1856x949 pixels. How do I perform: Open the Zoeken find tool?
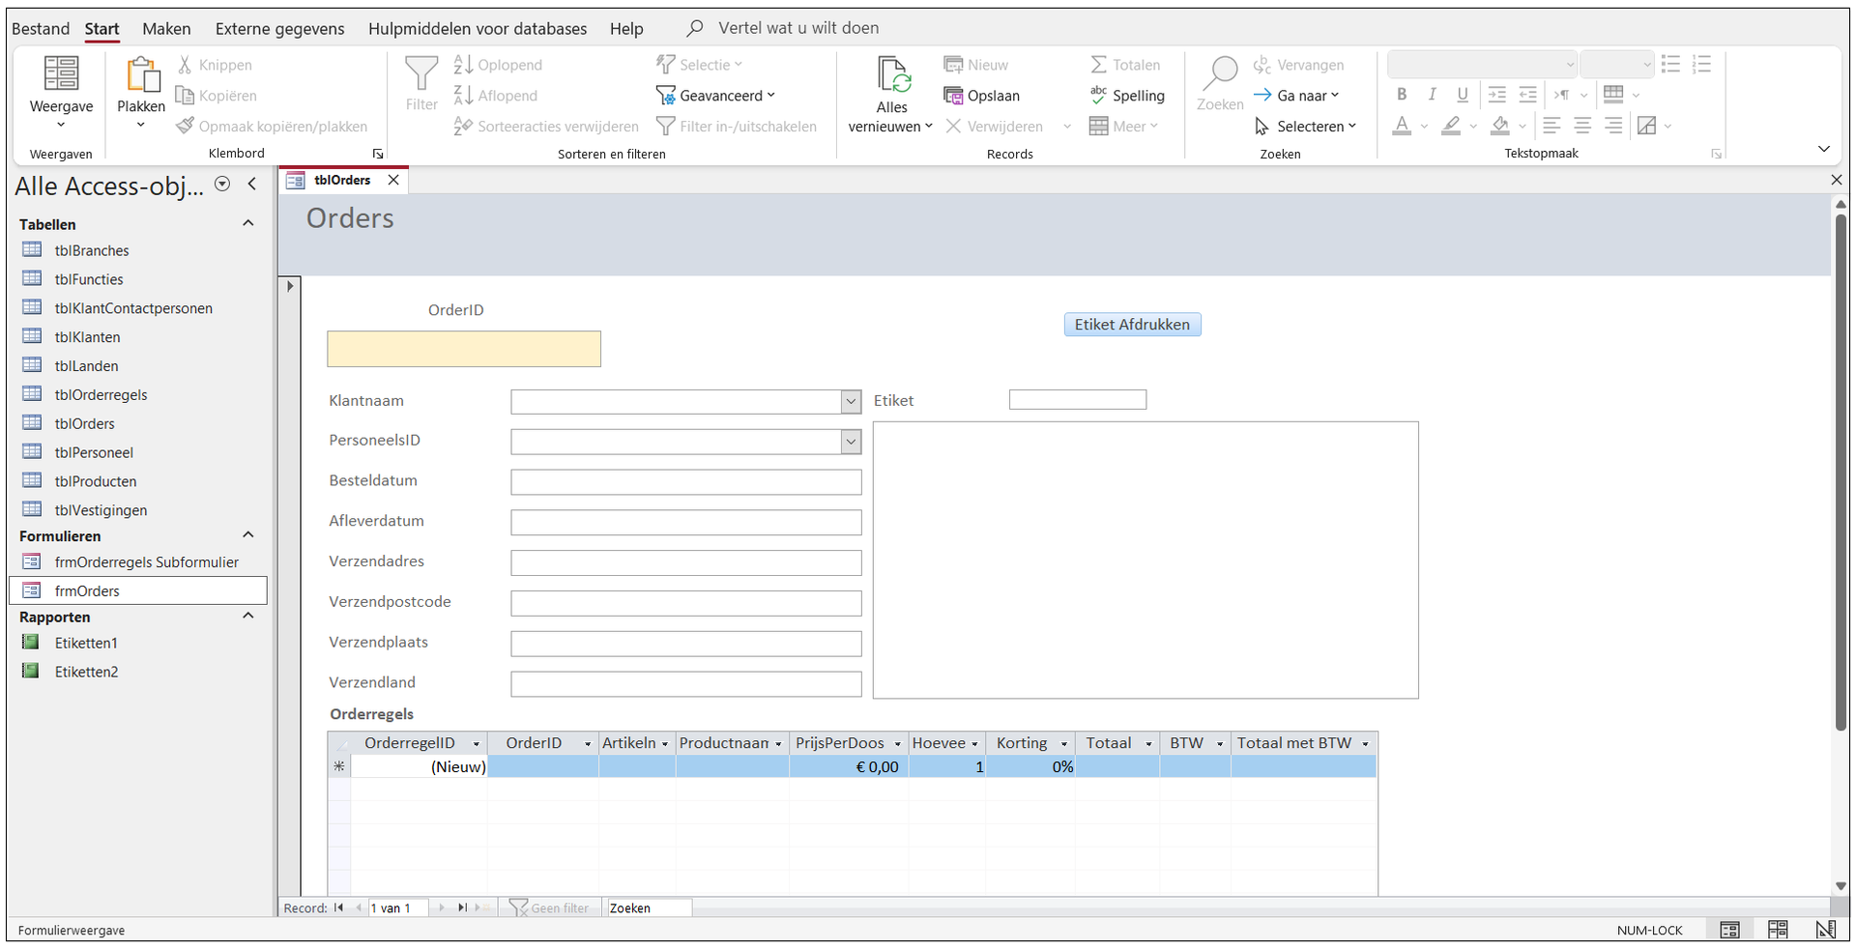click(x=1220, y=84)
